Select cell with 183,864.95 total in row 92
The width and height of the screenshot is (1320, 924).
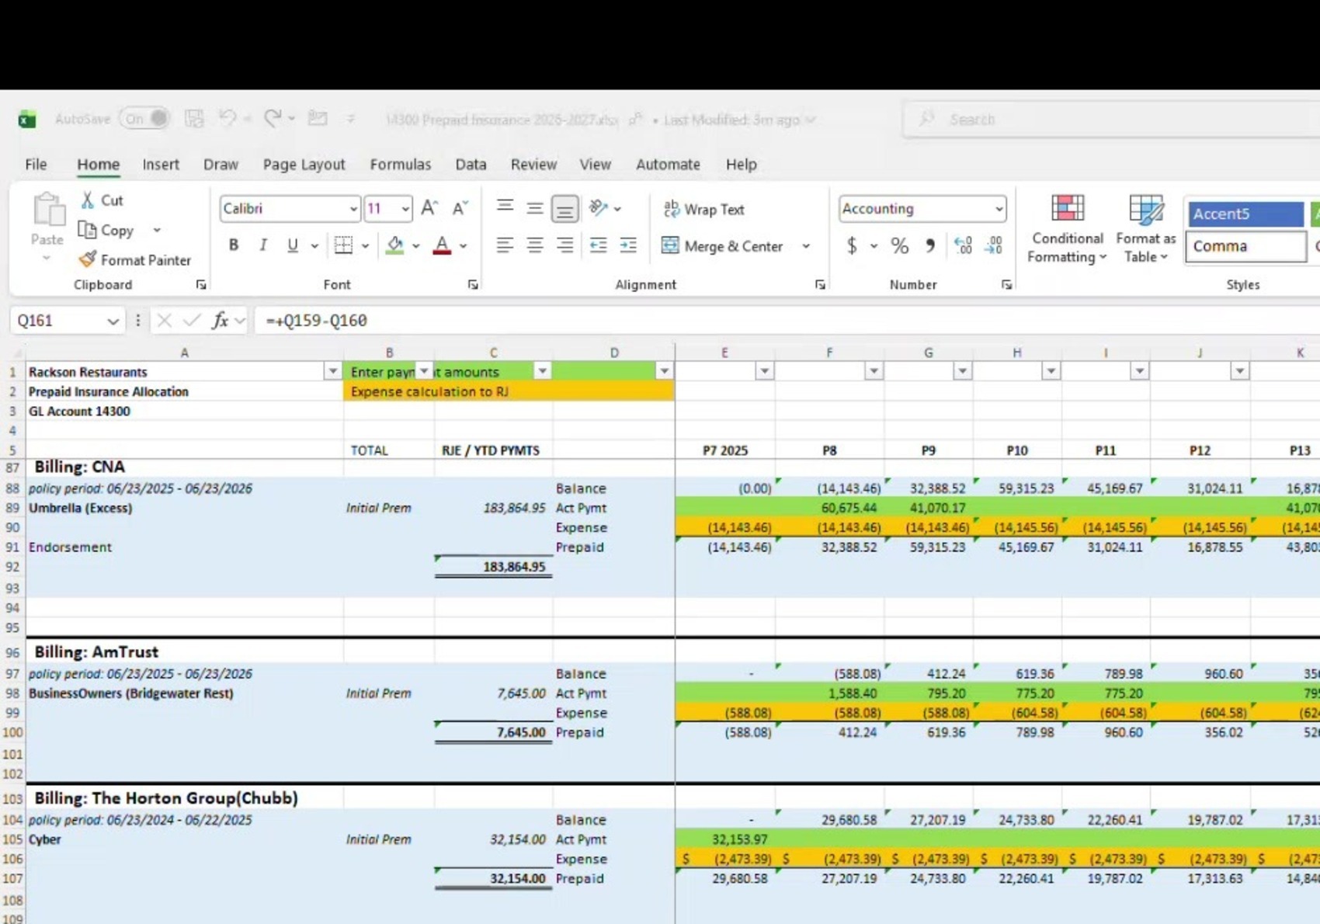click(494, 567)
